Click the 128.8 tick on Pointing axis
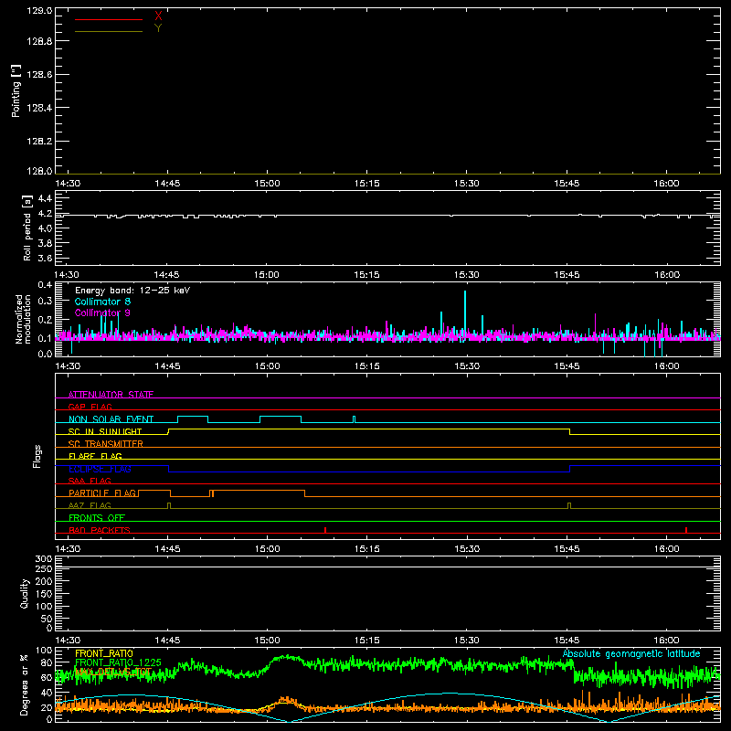The width and height of the screenshot is (731, 731). pyautogui.click(x=39, y=41)
